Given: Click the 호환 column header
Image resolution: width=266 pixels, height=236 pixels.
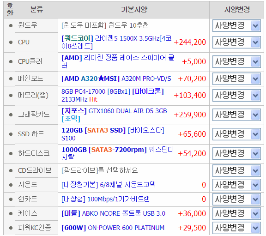Looking at the screenshot, I should point(10,10).
